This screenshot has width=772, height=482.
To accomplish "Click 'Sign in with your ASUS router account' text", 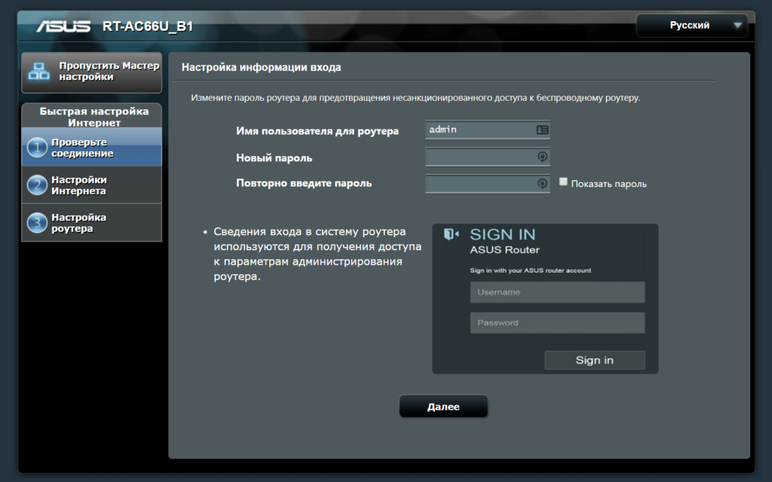I will click(530, 270).
